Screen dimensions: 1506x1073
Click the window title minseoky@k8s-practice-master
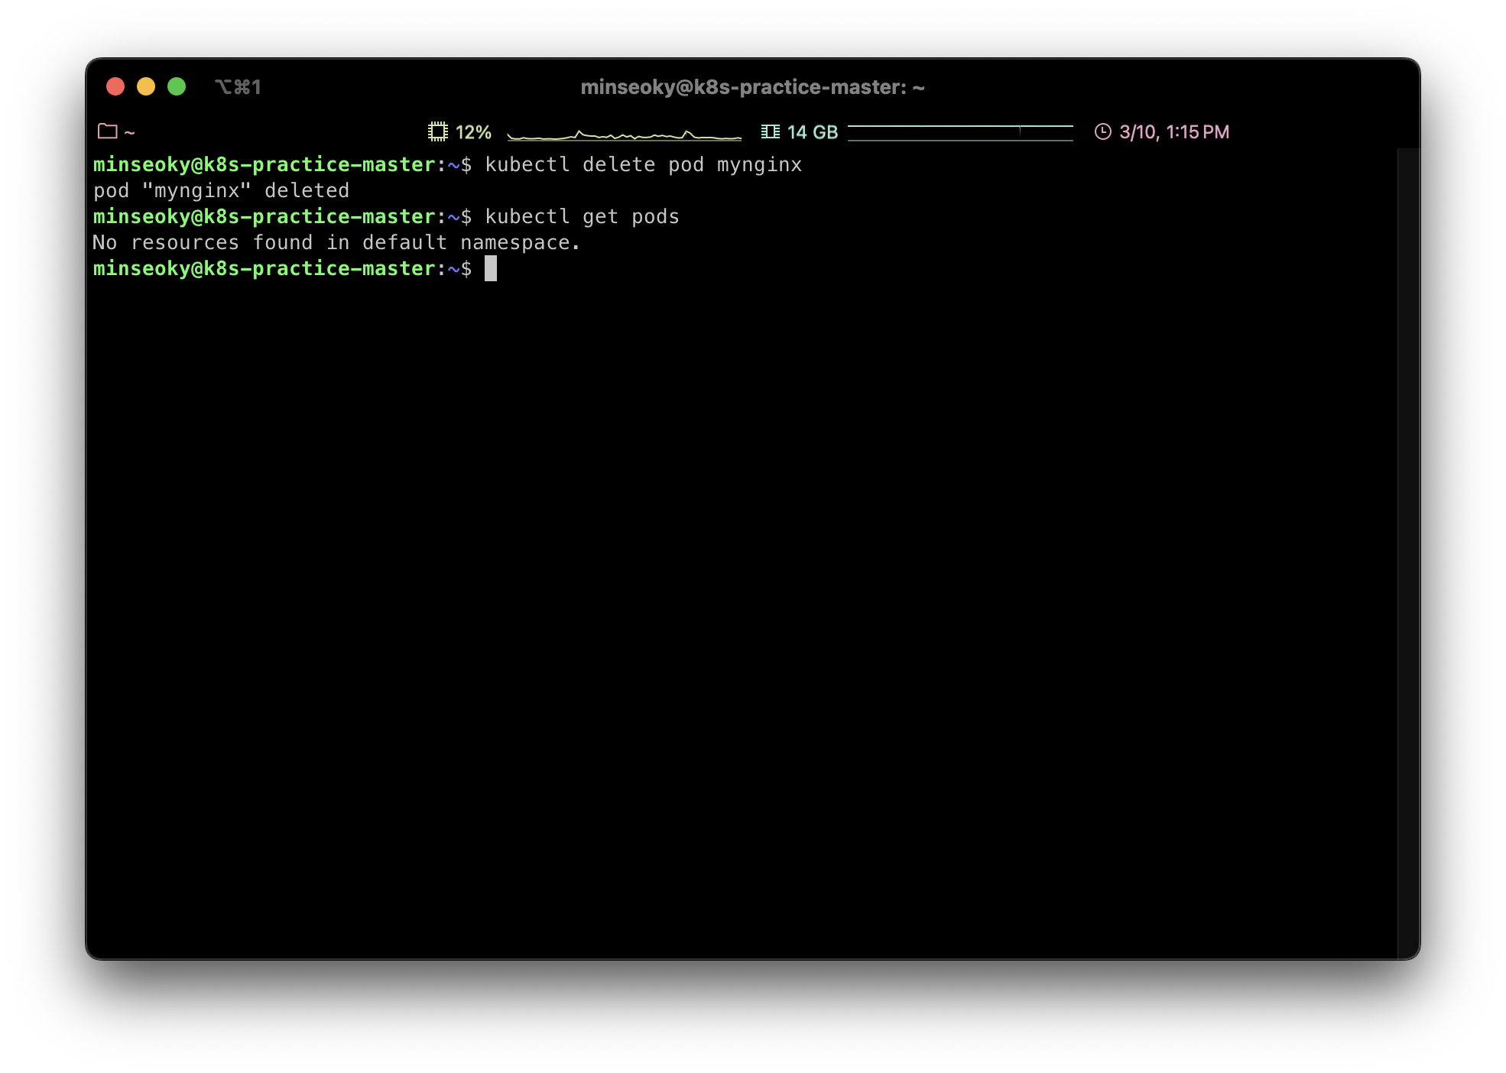click(x=752, y=87)
